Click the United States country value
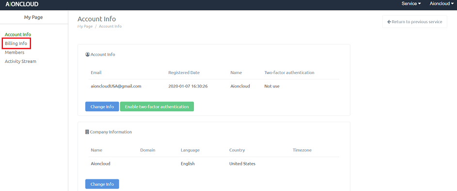Image resolution: width=457 pixels, height=191 pixels. click(242, 163)
